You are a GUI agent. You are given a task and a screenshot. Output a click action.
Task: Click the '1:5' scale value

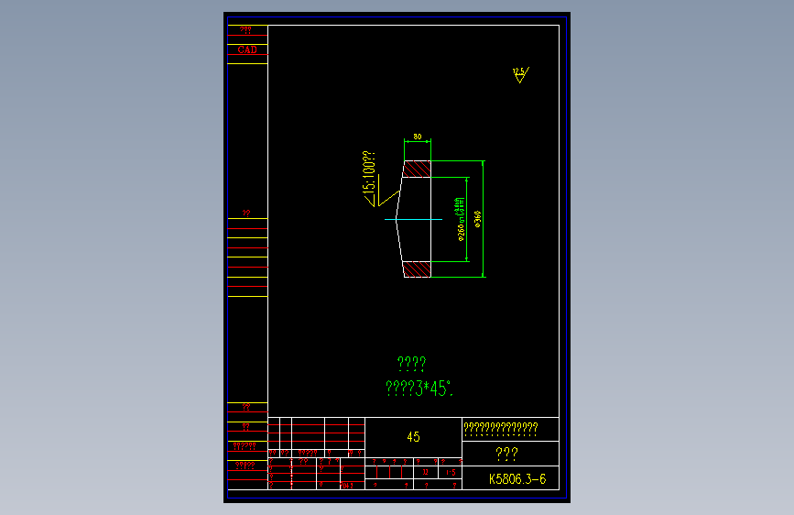451,473
